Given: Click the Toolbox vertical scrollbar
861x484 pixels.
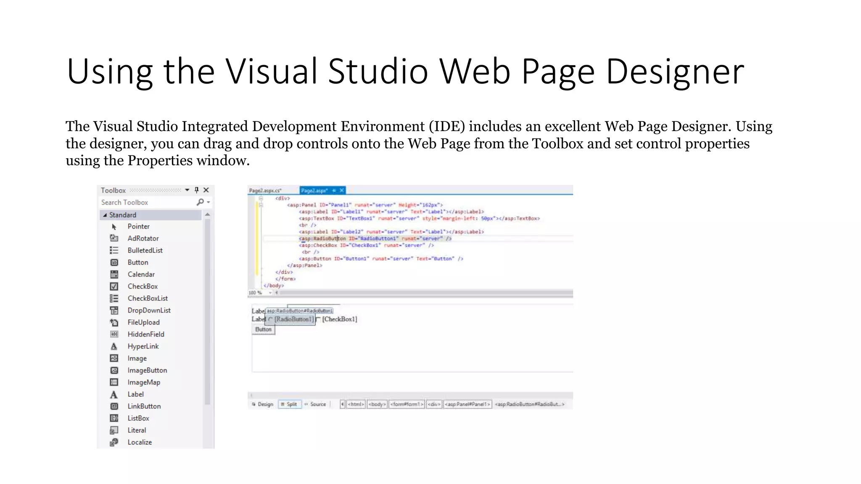Looking at the screenshot, I should (x=207, y=311).
